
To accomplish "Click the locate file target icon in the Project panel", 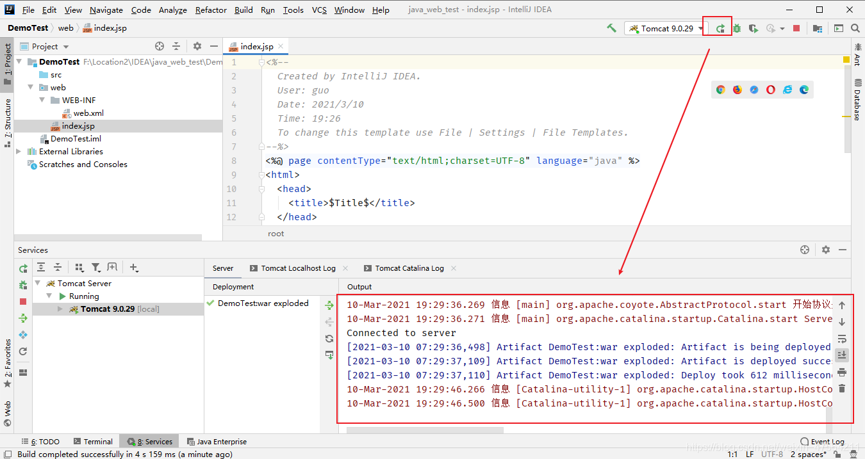I will [160, 46].
